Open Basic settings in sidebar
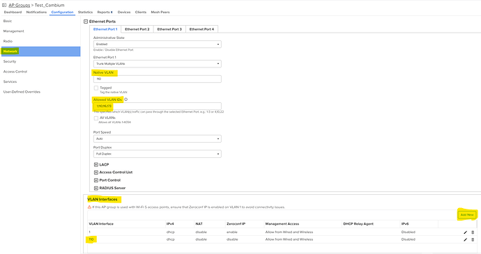Image resolution: width=481 pixels, height=254 pixels. tap(8, 21)
